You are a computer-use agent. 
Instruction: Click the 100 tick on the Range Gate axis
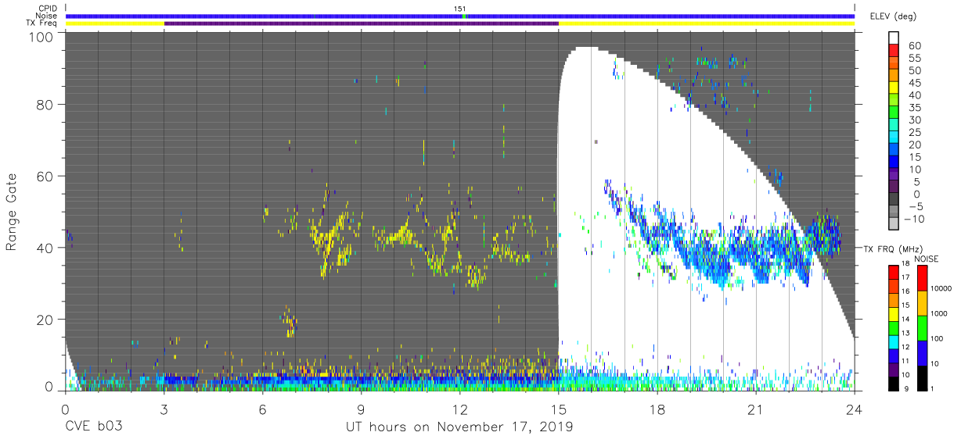[41, 37]
